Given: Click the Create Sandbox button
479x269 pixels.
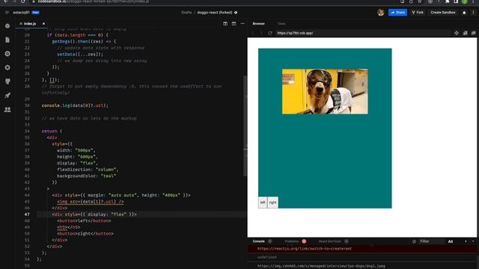Looking at the screenshot, I should pyautogui.click(x=443, y=13).
